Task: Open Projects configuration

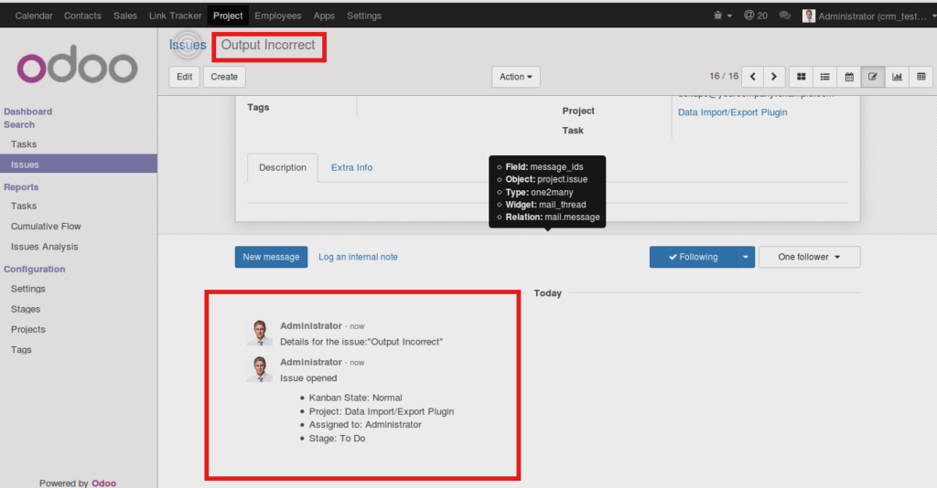Action: (27, 329)
